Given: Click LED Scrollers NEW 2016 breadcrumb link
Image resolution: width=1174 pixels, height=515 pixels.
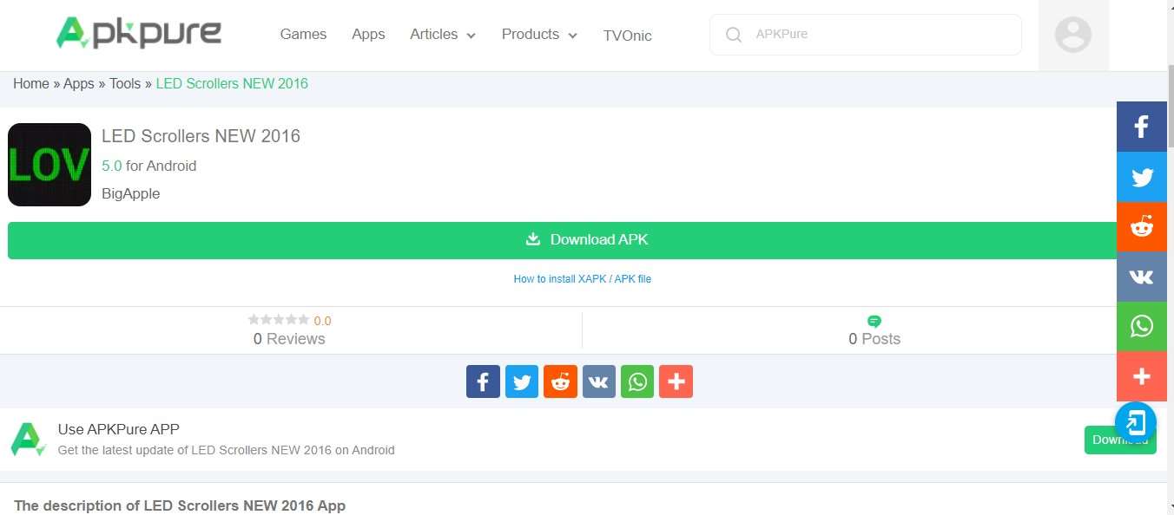Looking at the screenshot, I should click(232, 84).
